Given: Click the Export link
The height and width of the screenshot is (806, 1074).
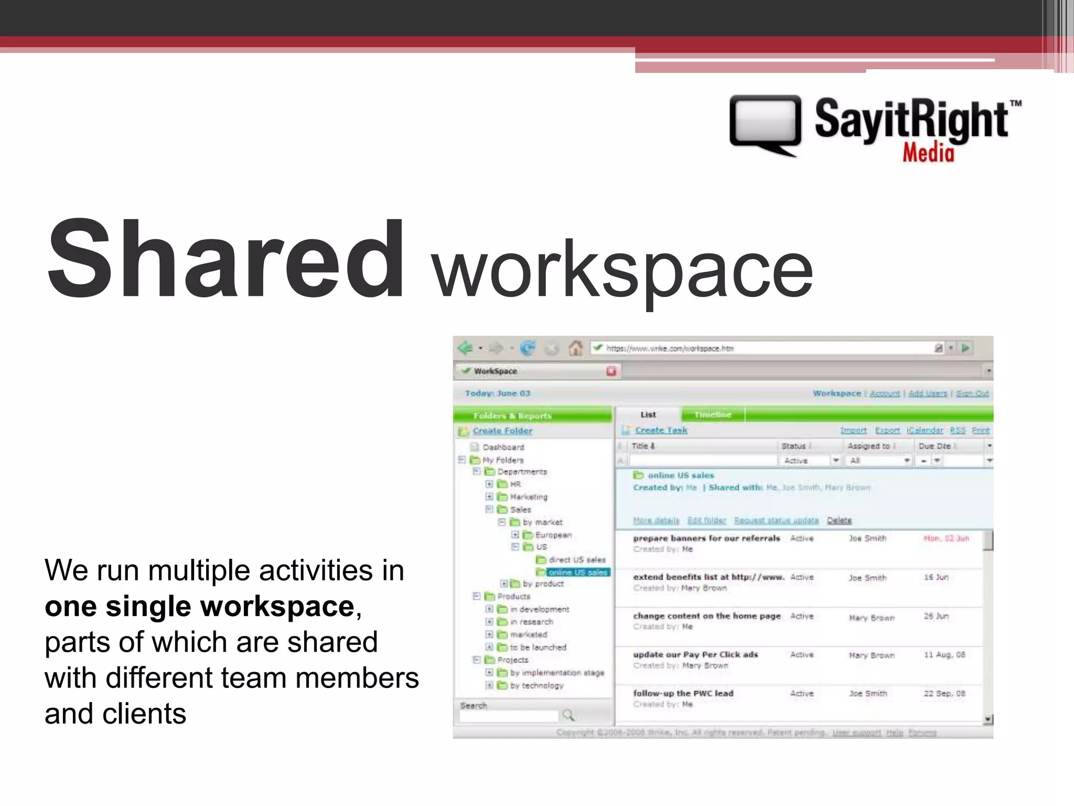Looking at the screenshot, I should click(x=887, y=430).
